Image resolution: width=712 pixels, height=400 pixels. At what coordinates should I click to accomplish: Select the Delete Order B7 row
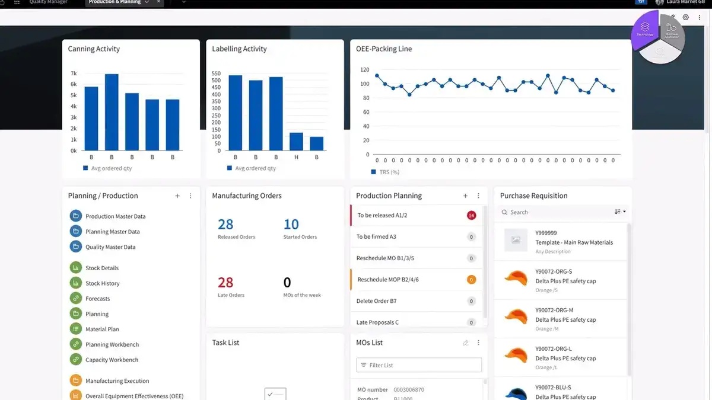pos(417,301)
